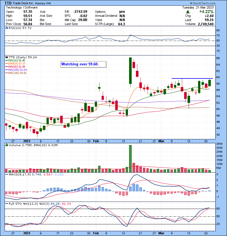This screenshot has height=236, width=227.
Task: Click the High value 59.51
Action: 28,16
